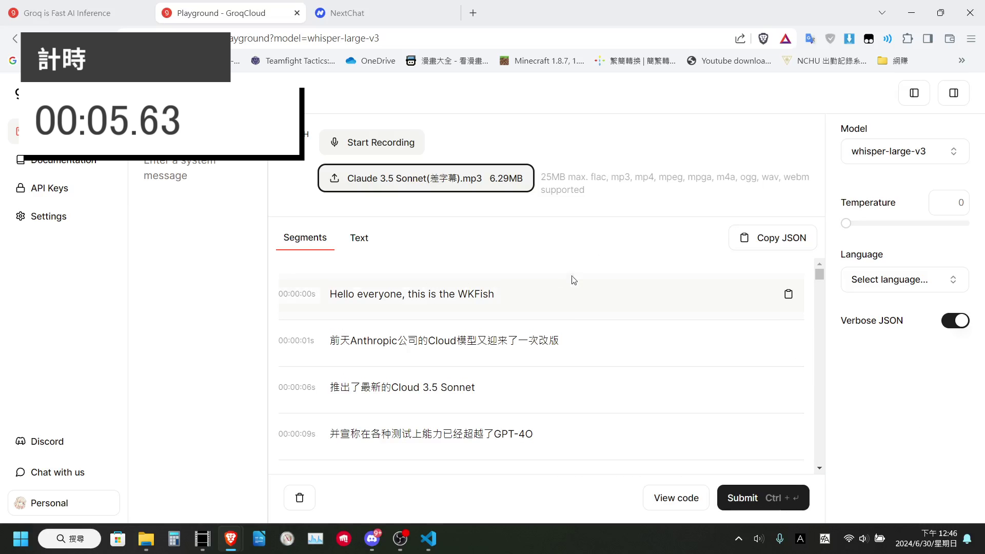Open API Keys in sidebar
This screenshot has width=985, height=554.
tap(49, 188)
